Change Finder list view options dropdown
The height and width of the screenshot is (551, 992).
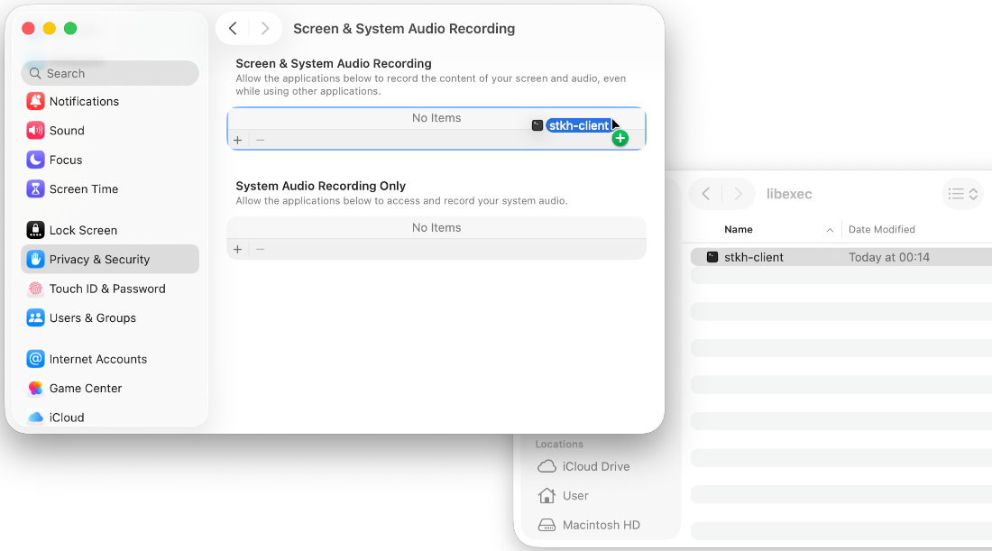[962, 194]
